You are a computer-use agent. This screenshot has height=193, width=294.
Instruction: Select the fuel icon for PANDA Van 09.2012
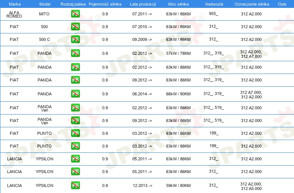point(75,121)
